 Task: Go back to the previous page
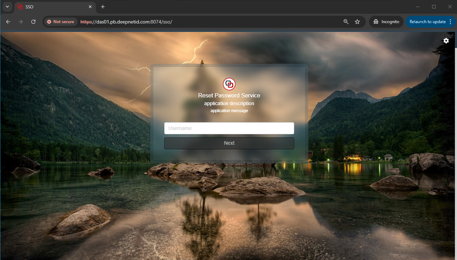8,22
